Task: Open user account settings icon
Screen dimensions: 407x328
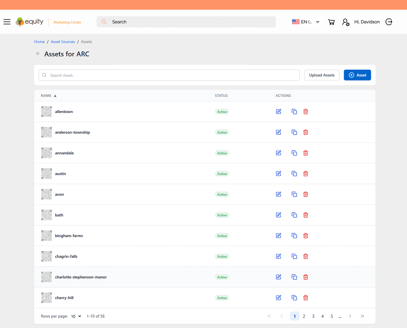Action: (346, 22)
